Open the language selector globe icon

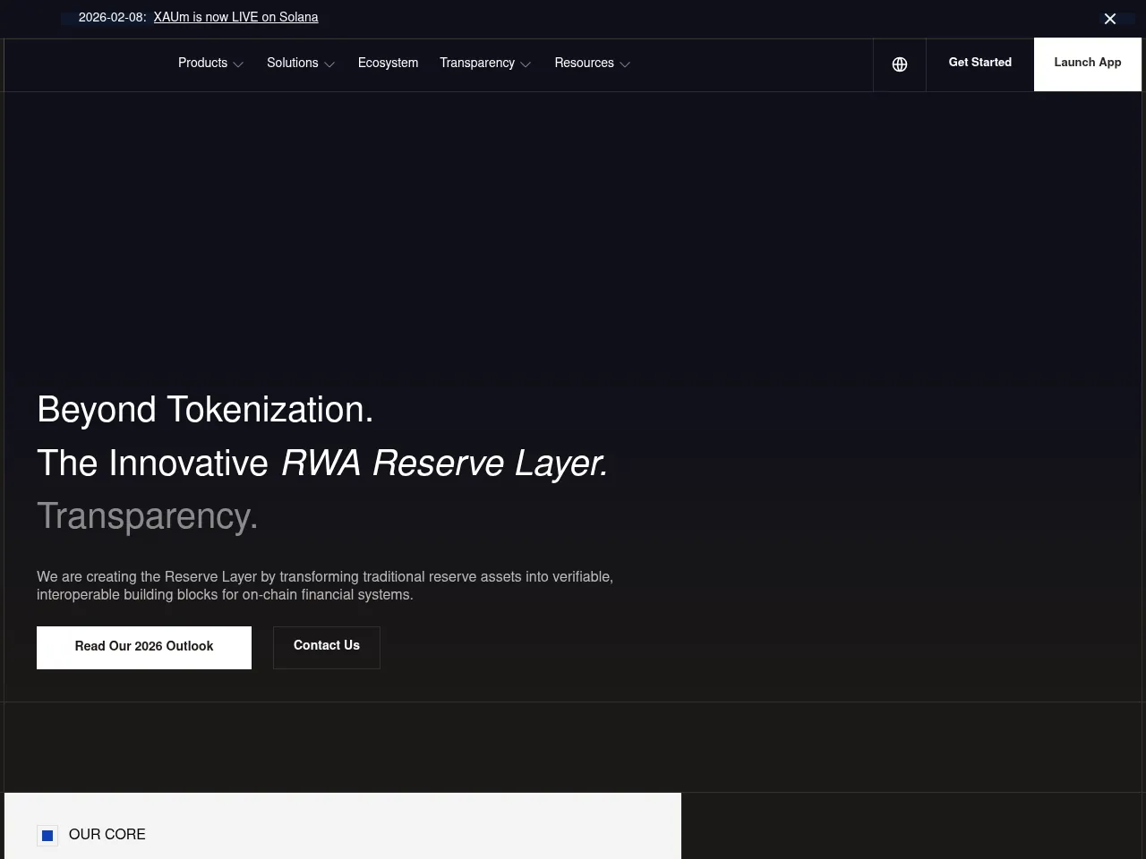coord(899,64)
